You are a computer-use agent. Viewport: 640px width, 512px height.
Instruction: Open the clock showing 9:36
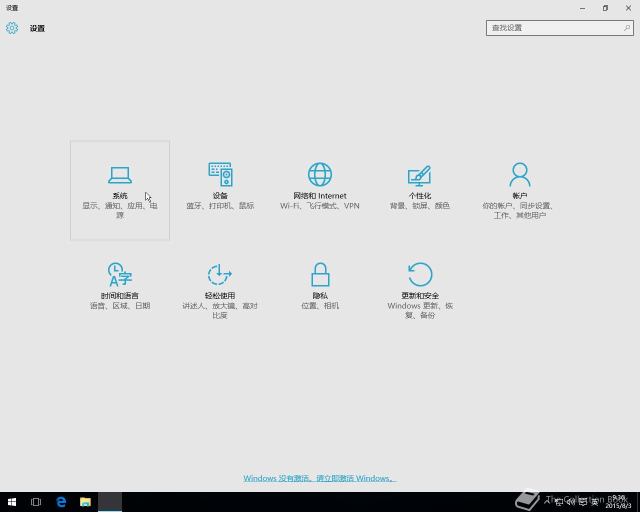(618, 501)
